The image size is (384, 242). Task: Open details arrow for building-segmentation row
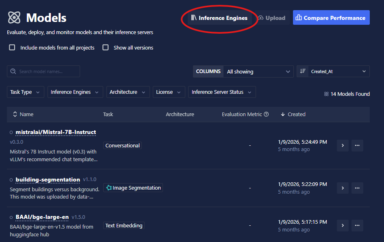coord(343,188)
